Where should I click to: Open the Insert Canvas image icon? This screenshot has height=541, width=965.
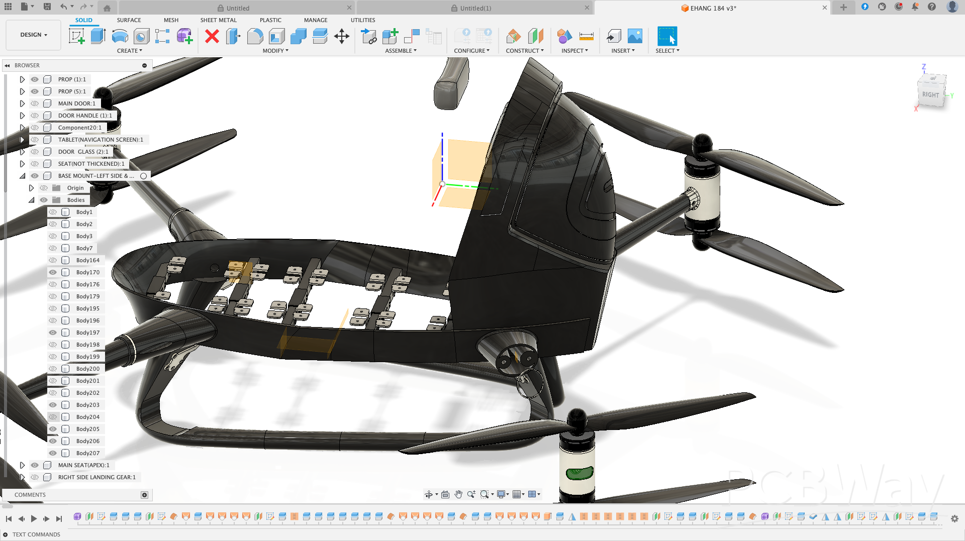635,36
